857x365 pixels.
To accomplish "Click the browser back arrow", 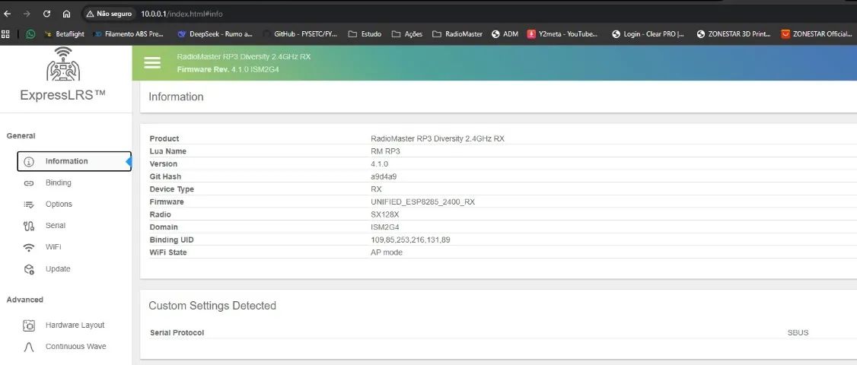I will pyautogui.click(x=7, y=14).
